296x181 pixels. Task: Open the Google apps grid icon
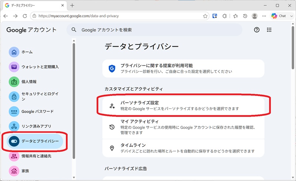(269, 30)
